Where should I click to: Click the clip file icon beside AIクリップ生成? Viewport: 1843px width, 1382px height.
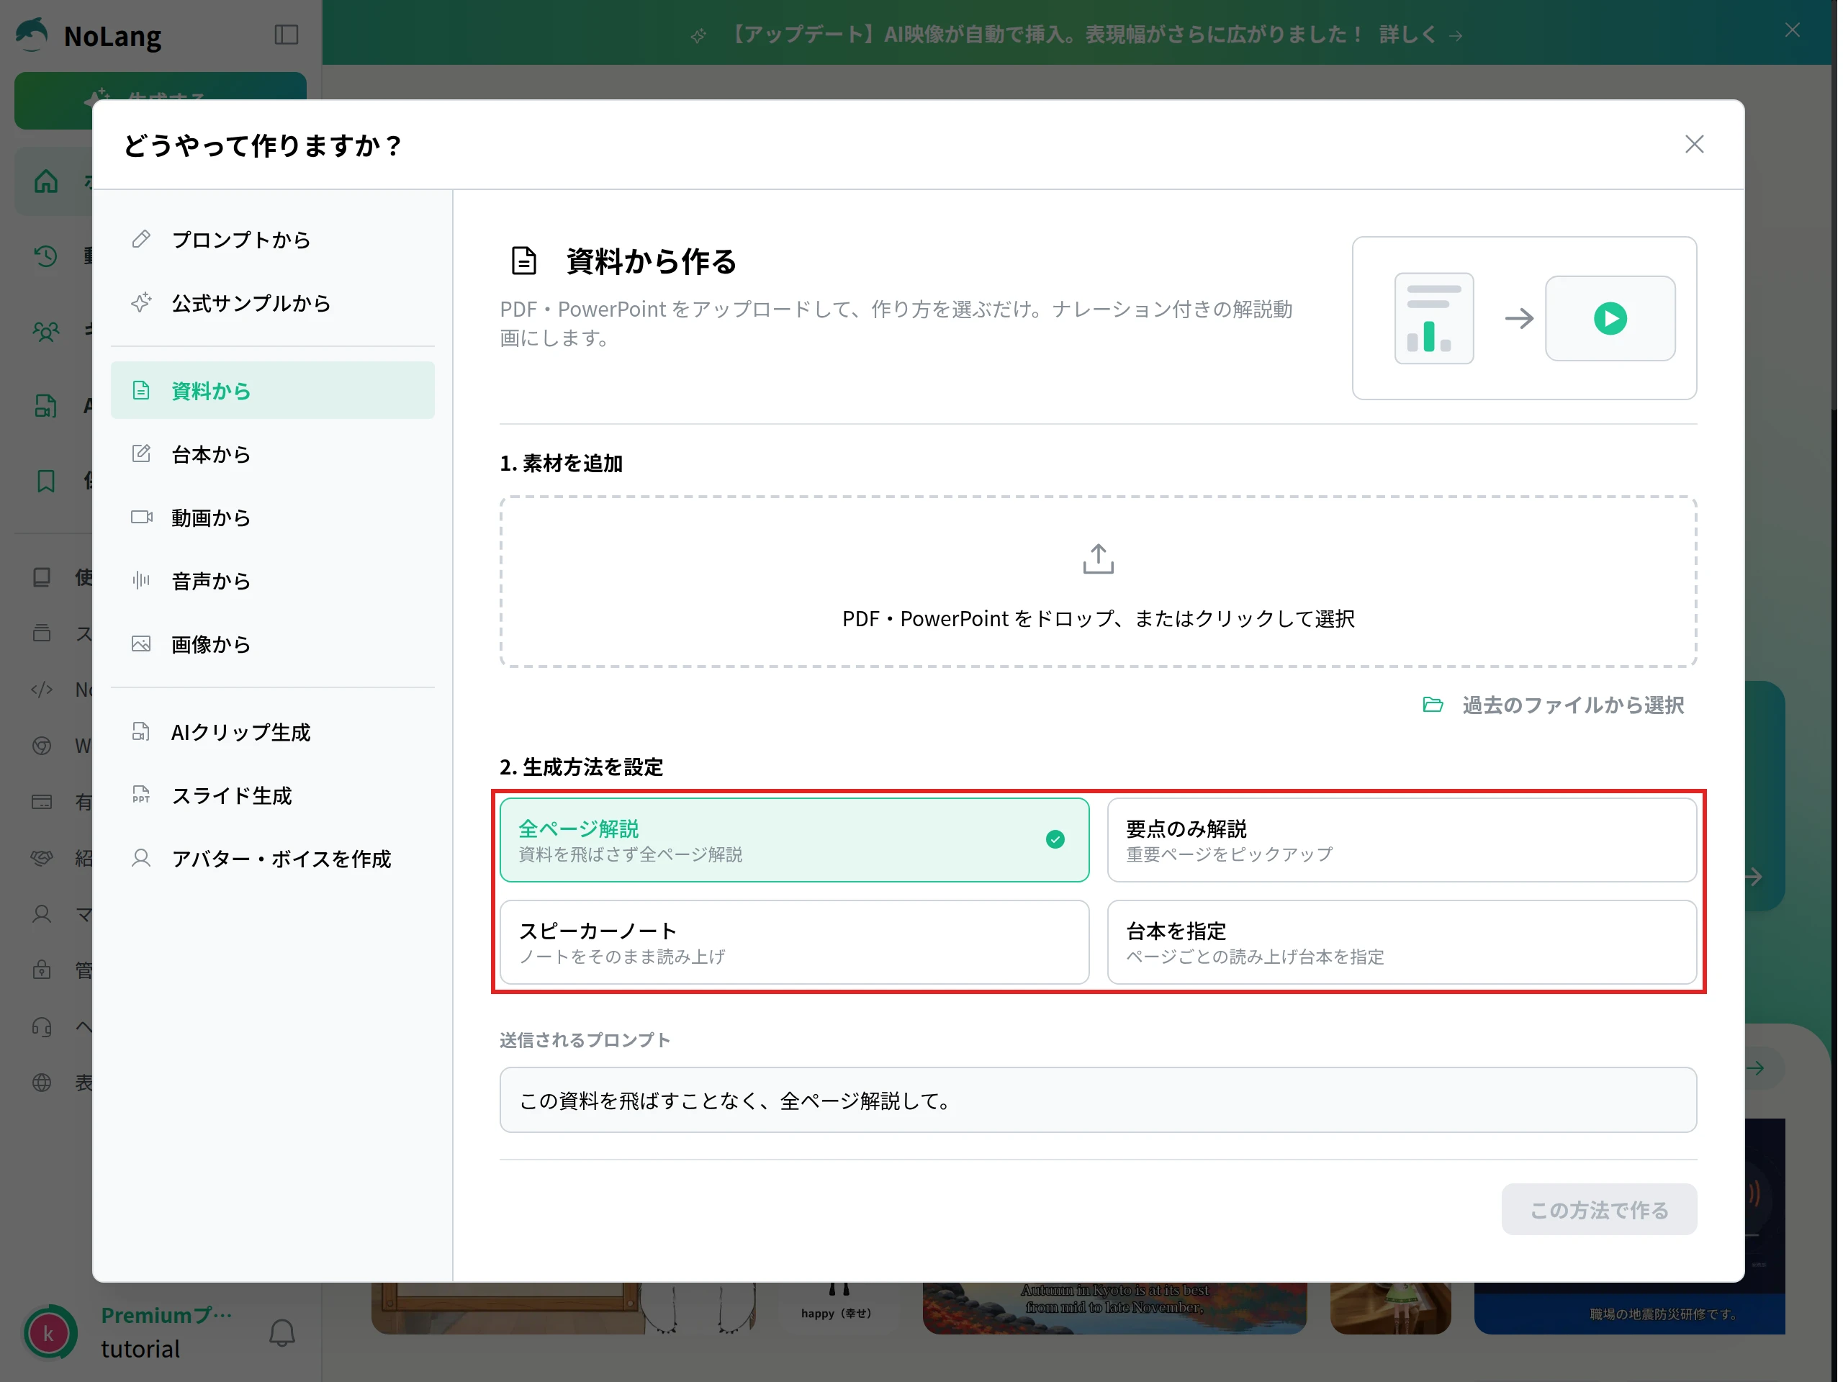(x=142, y=731)
